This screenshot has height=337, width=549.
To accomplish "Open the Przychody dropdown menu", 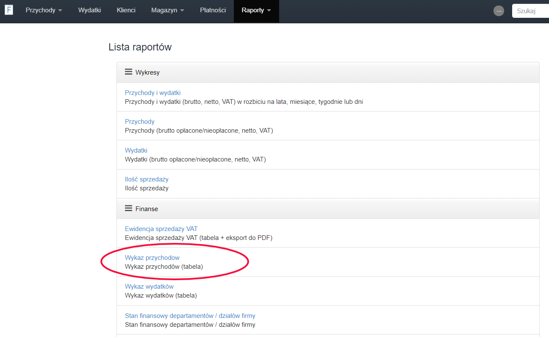I will click(44, 10).
